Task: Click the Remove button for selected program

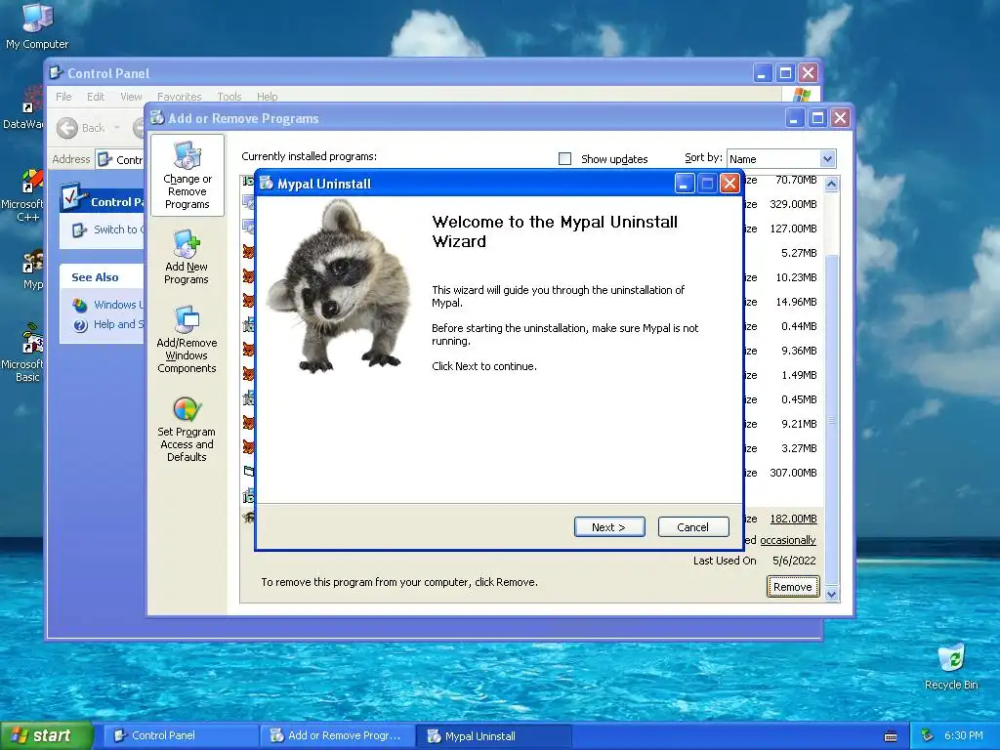Action: [793, 587]
